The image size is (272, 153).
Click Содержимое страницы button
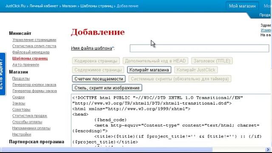(x=98, y=70)
